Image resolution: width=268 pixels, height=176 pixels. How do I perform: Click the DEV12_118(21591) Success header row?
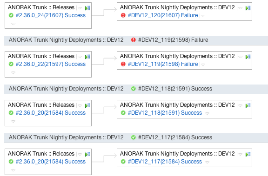pyautogui.click(x=136, y=89)
